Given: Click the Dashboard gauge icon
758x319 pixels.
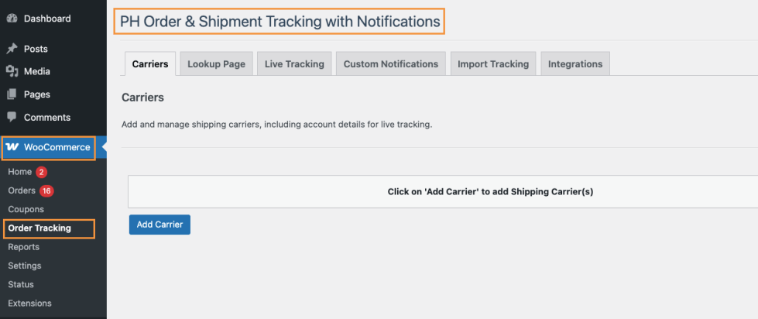Looking at the screenshot, I should point(12,19).
